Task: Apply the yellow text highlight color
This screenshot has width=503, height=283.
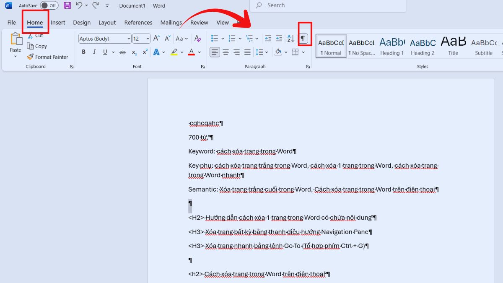Action: click(174, 52)
